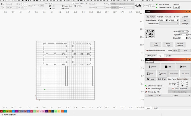
Task: Enable Optimize Cut Path
Action: click(x=146, y=92)
